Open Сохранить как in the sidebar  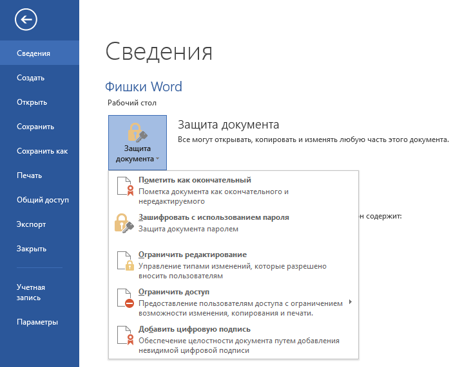pos(39,151)
